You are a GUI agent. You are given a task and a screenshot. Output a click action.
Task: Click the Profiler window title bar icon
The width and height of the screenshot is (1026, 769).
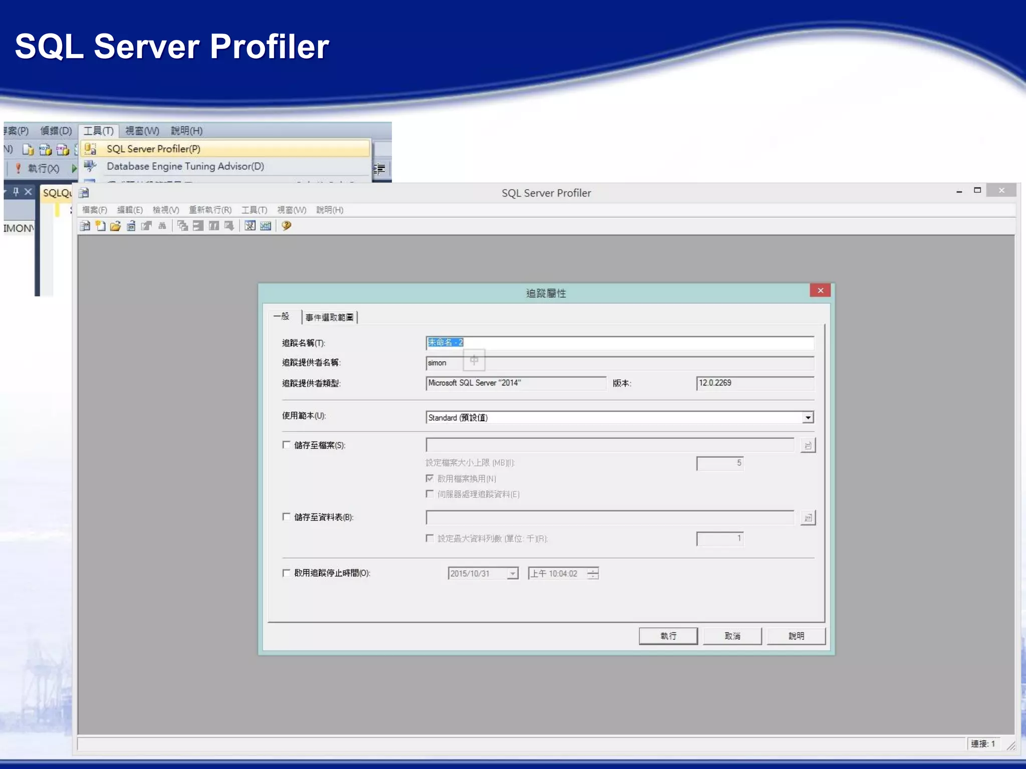click(84, 193)
